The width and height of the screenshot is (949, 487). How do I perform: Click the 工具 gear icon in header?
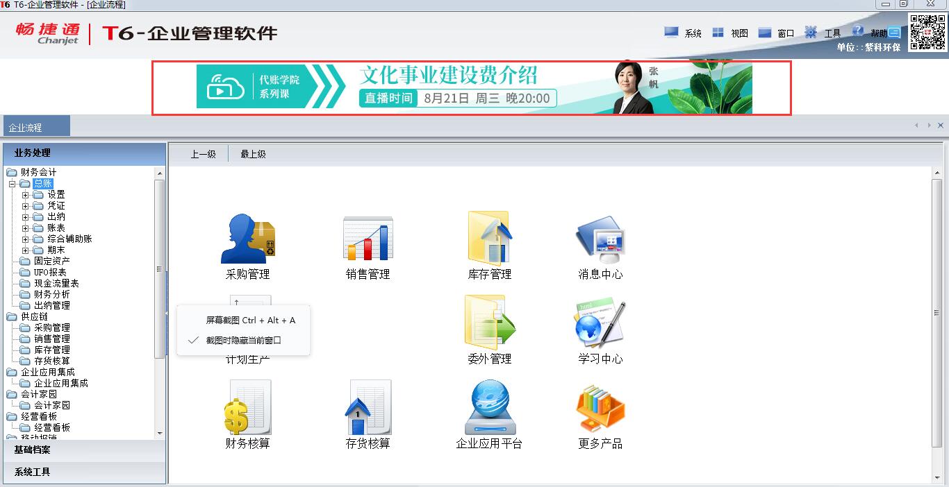tap(811, 32)
